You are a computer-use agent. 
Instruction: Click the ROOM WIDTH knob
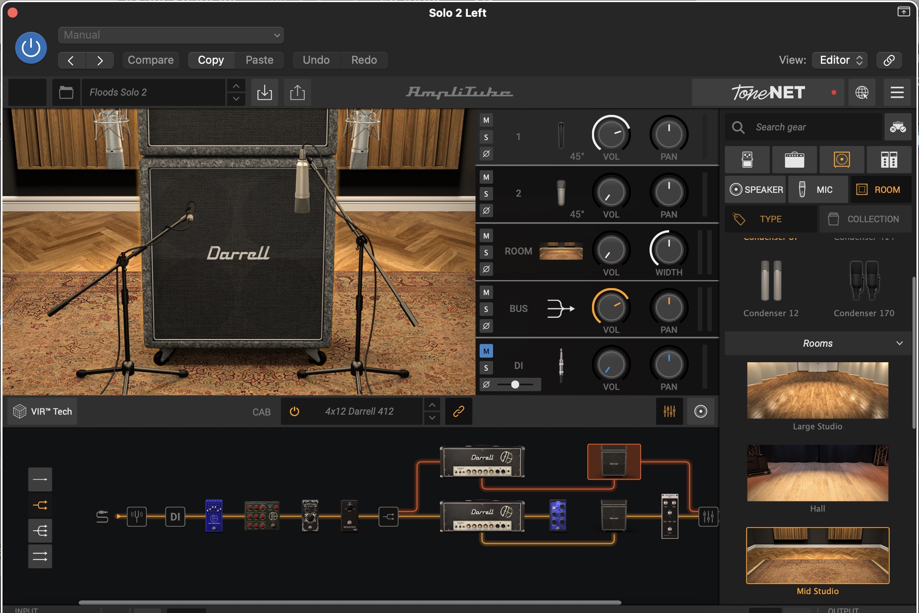pyautogui.click(x=669, y=250)
